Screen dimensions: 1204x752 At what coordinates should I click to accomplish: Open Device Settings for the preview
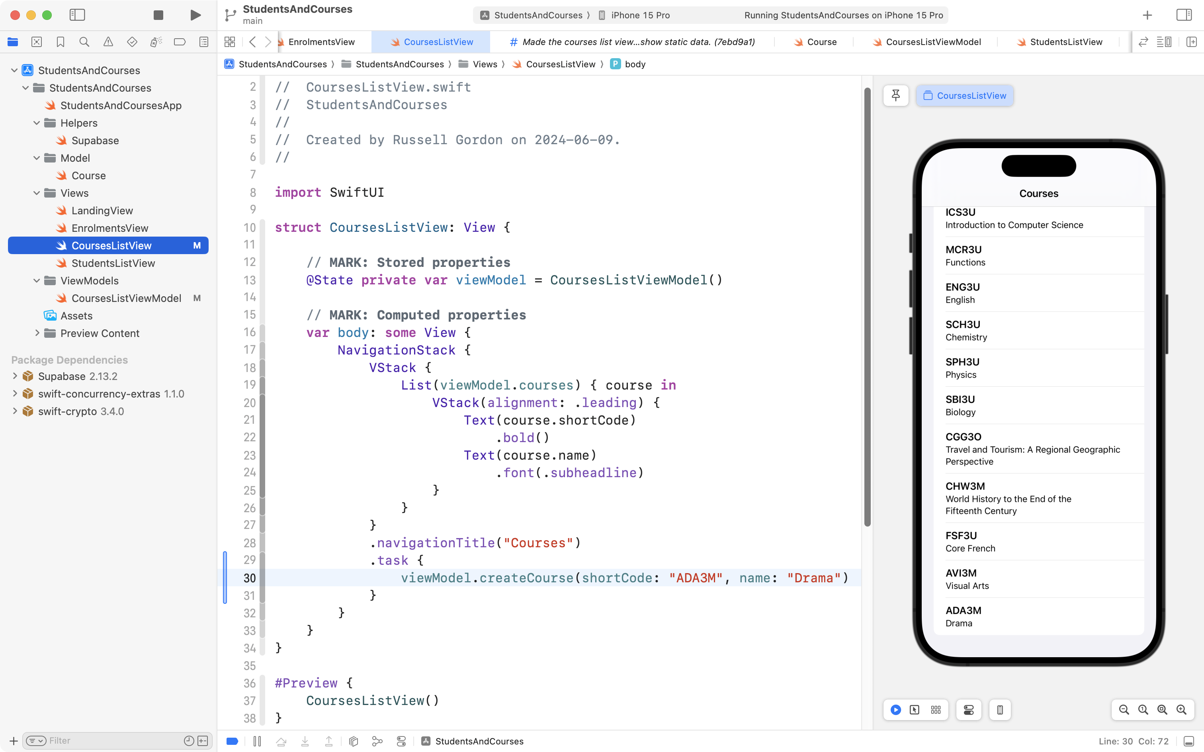(x=968, y=710)
